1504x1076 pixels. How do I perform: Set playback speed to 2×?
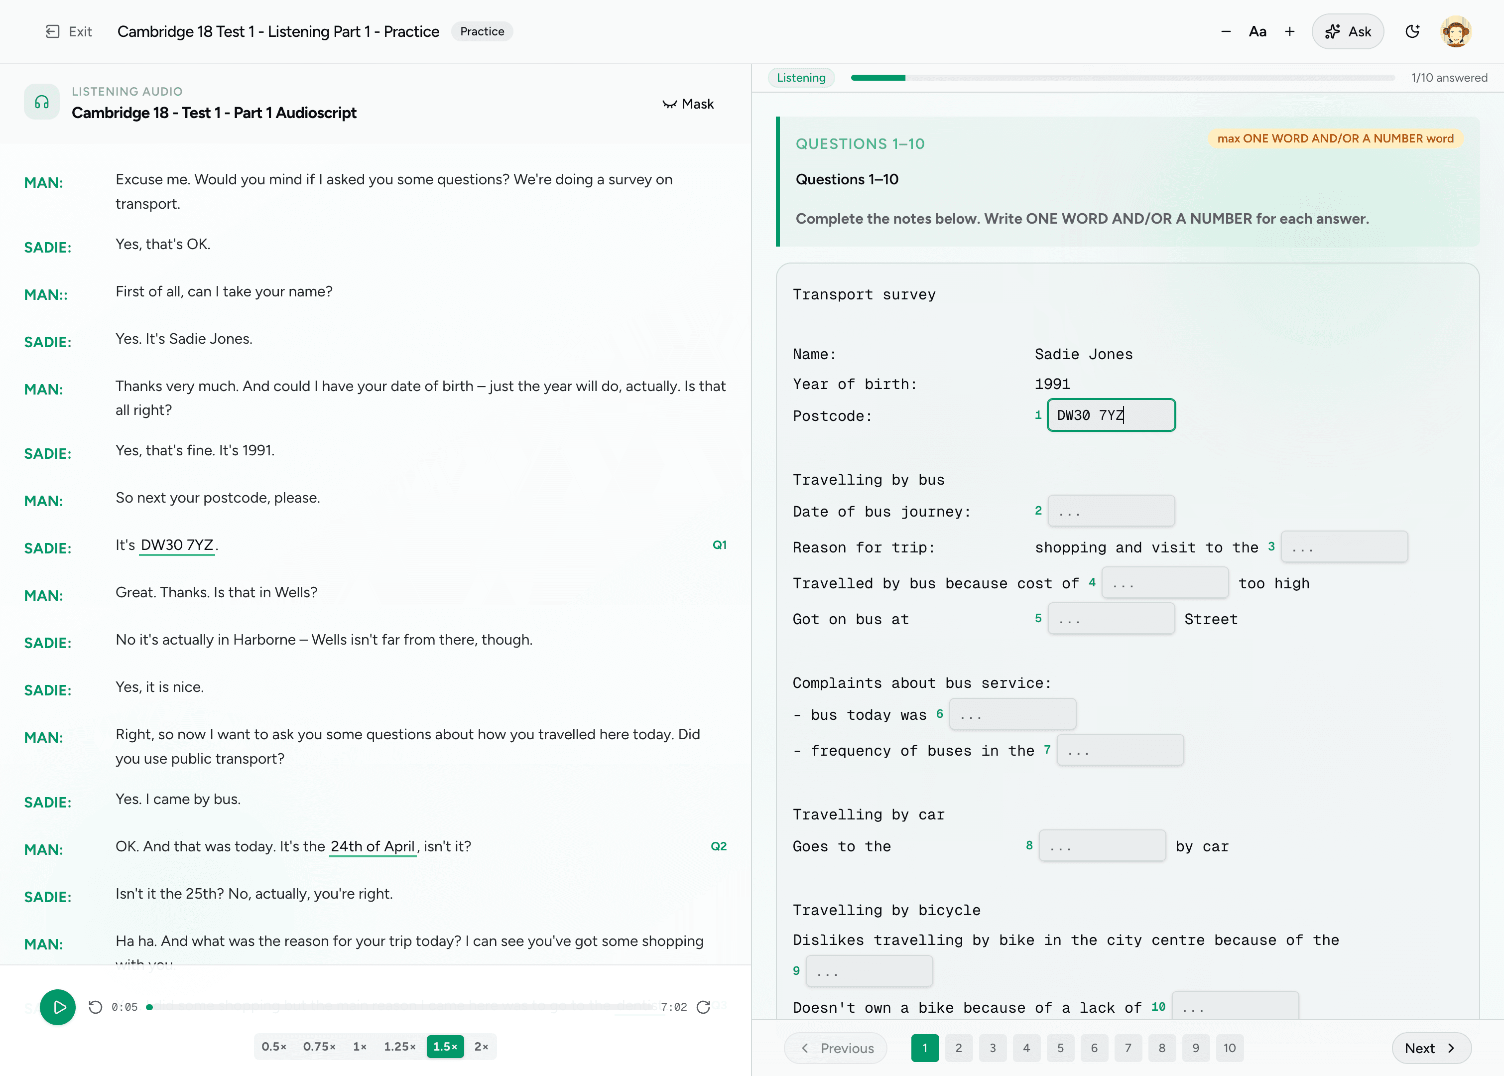[482, 1046]
